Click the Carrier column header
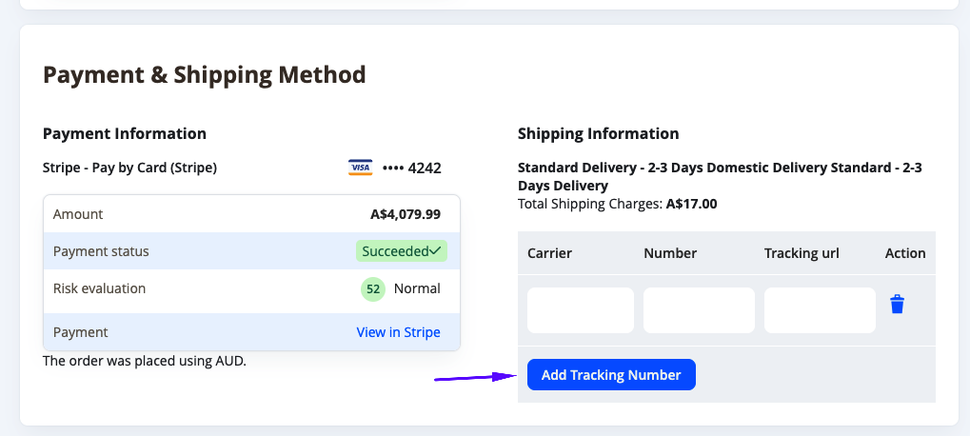The image size is (970, 436). (549, 253)
